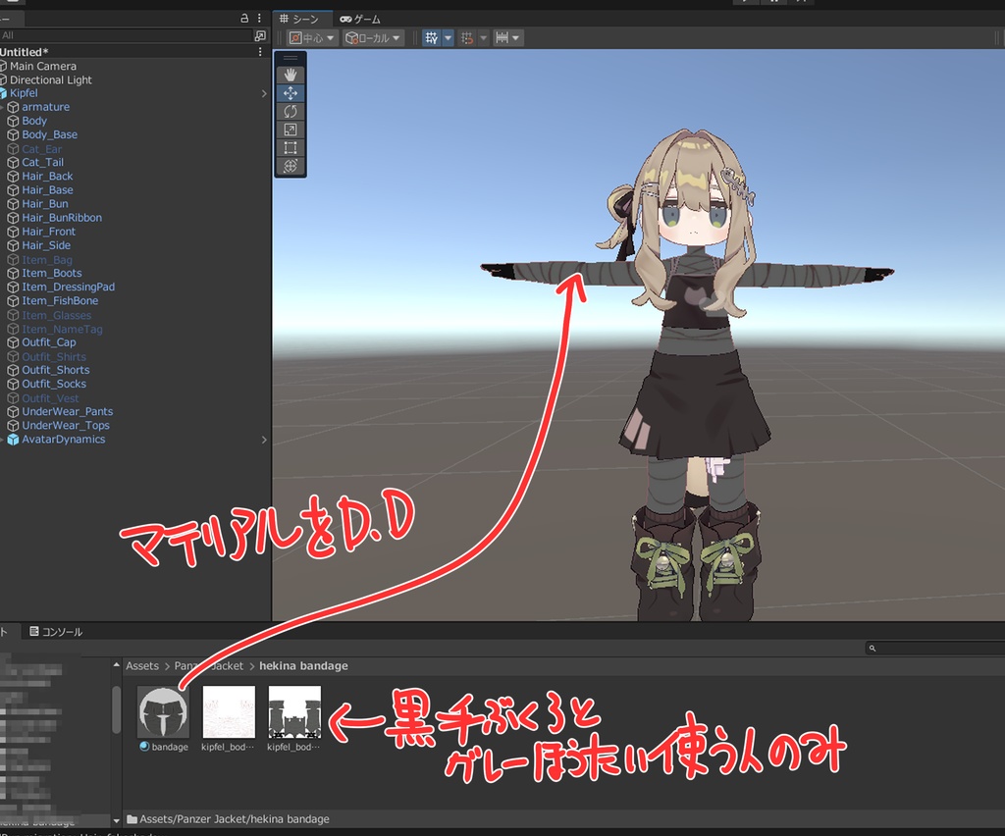This screenshot has width=1005, height=836.
Task: Select the Rect transform tool
Action: tap(290, 148)
